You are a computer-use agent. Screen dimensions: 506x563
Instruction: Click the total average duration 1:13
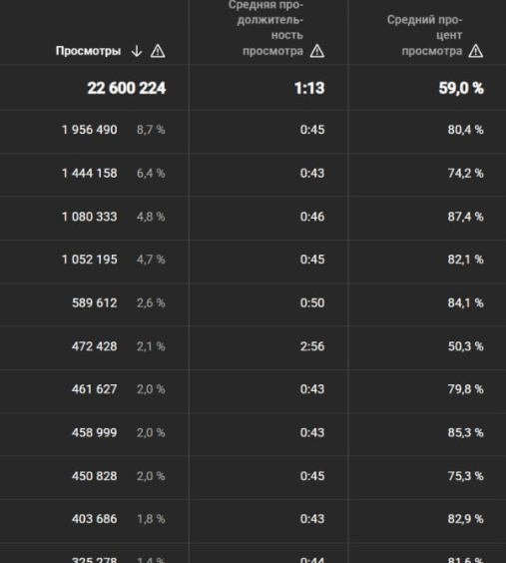(309, 88)
